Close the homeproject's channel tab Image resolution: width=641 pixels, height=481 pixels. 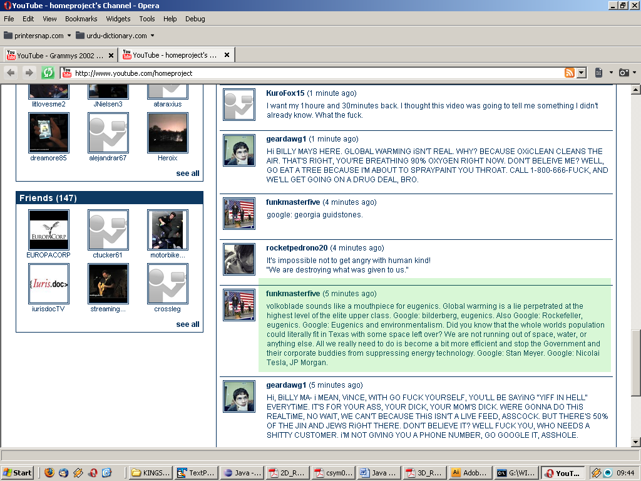[x=227, y=55]
